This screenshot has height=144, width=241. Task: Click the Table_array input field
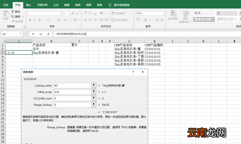73,92
